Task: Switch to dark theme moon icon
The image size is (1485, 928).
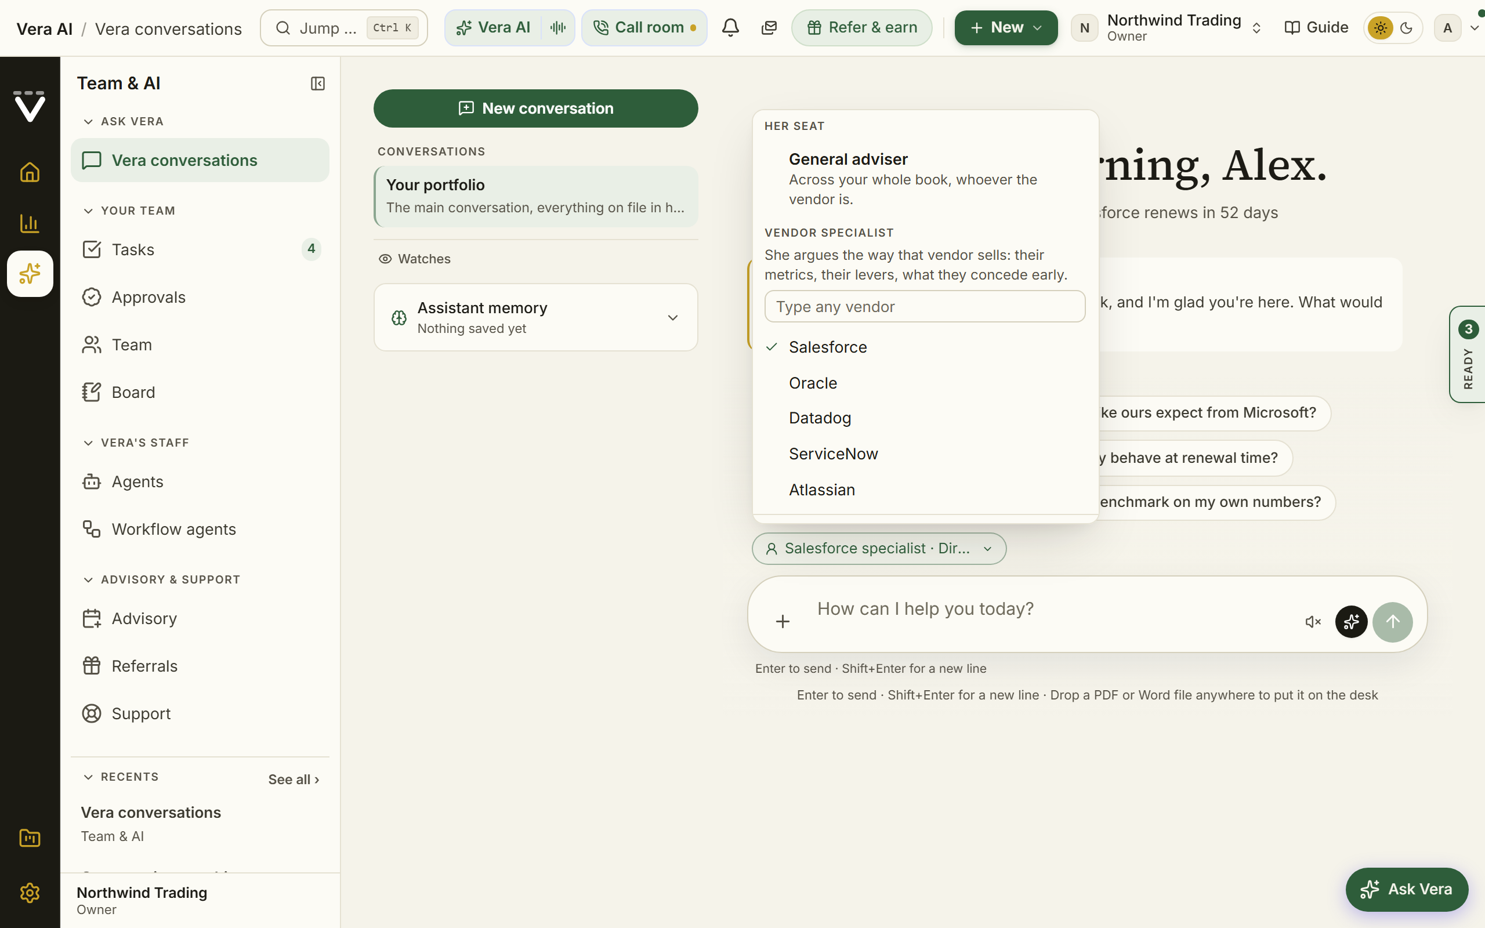Action: coord(1407,28)
